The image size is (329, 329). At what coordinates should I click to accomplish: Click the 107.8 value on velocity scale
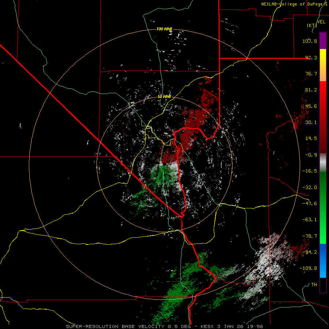point(310,41)
